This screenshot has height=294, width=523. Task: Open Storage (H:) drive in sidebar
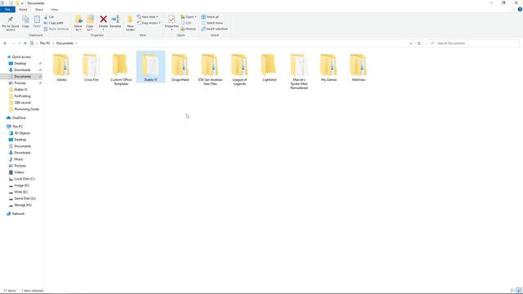[23, 205]
